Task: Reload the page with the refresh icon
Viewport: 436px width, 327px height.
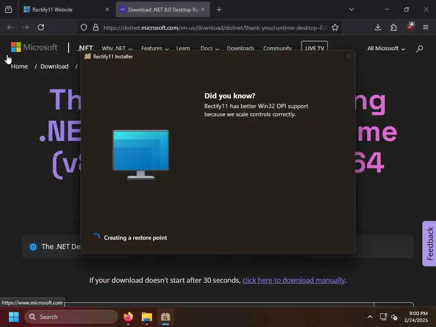Action: click(x=41, y=27)
